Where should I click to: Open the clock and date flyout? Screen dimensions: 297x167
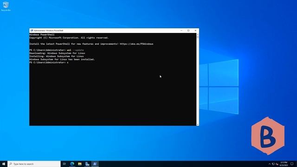click(284, 164)
